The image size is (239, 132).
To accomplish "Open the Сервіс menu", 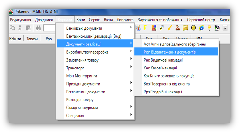I will 94,20.
